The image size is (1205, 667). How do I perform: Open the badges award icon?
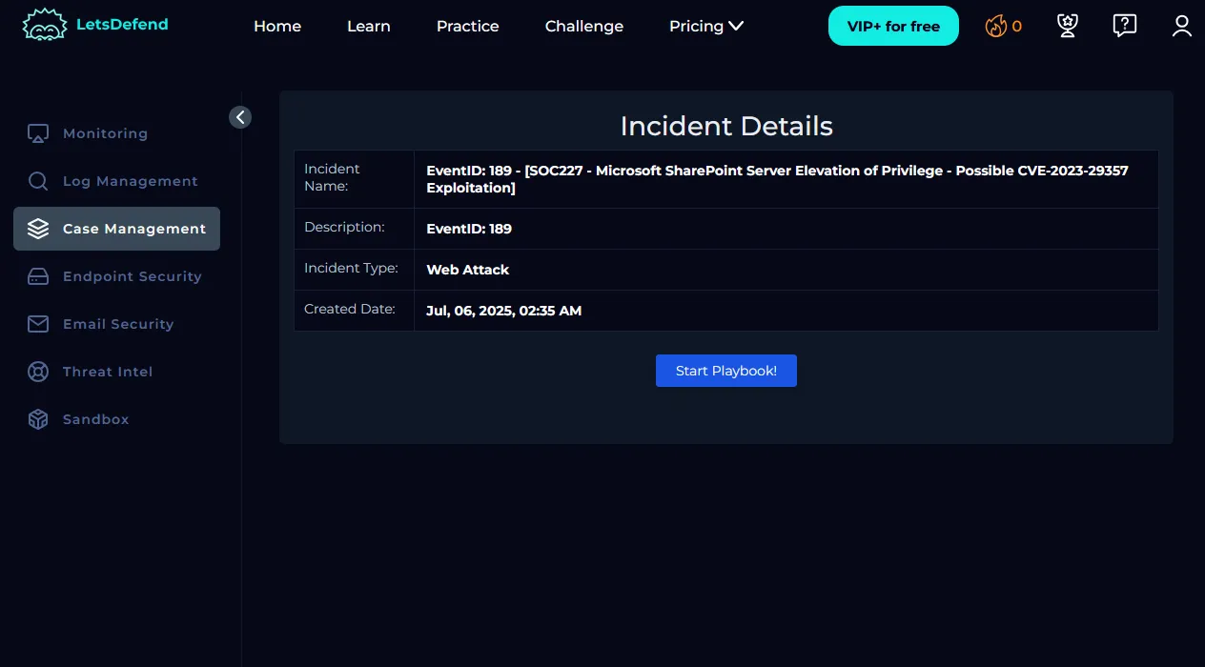1068,26
